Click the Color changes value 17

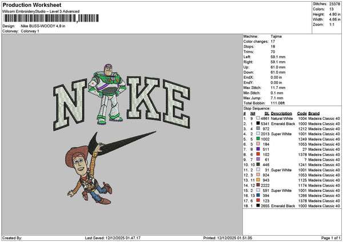[x=273, y=42]
